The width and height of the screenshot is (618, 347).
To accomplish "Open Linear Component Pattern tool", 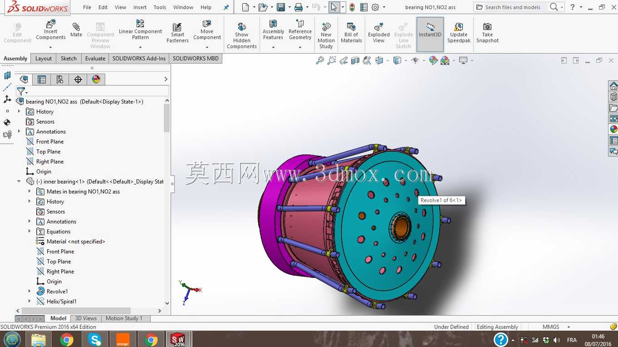I will (140, 30).
